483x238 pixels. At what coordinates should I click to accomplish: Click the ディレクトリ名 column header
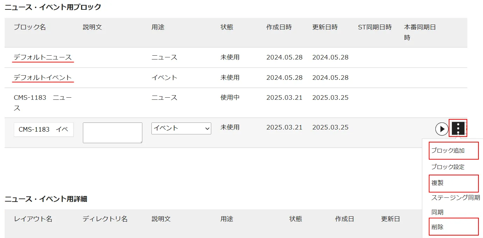click(105, 219)
